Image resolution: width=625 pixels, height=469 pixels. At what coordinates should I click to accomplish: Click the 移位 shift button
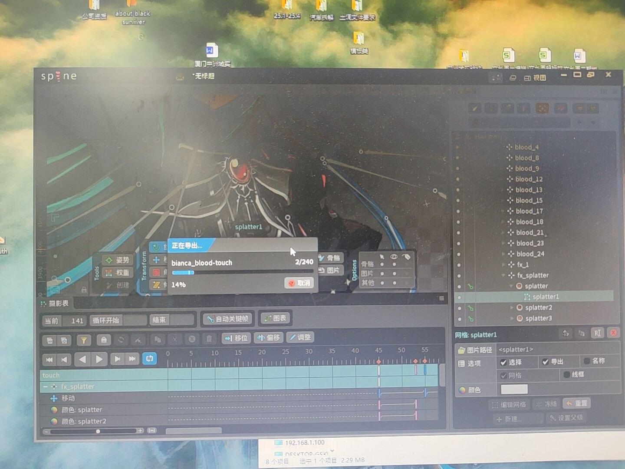click(237, 338)
